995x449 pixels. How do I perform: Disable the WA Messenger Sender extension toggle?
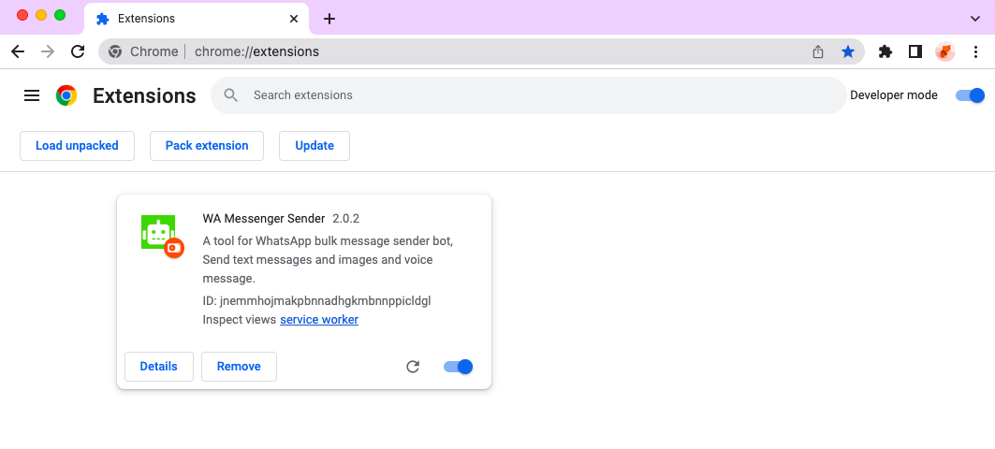click(458, 367)
